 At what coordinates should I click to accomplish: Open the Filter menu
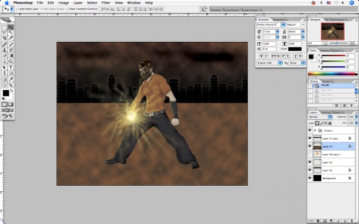point(106,3)
